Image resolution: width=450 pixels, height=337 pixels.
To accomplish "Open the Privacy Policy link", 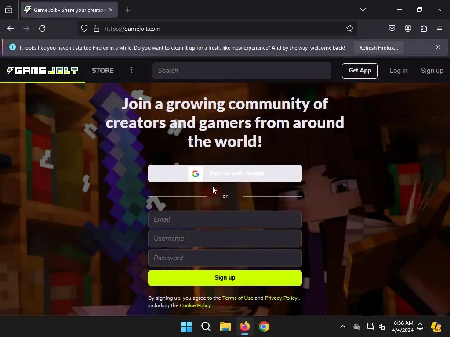I will point(281,298).
